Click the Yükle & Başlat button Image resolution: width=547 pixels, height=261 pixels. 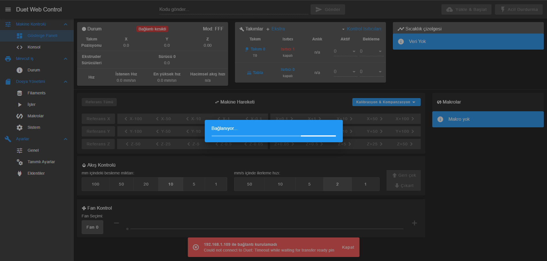[x=466, y=9]
